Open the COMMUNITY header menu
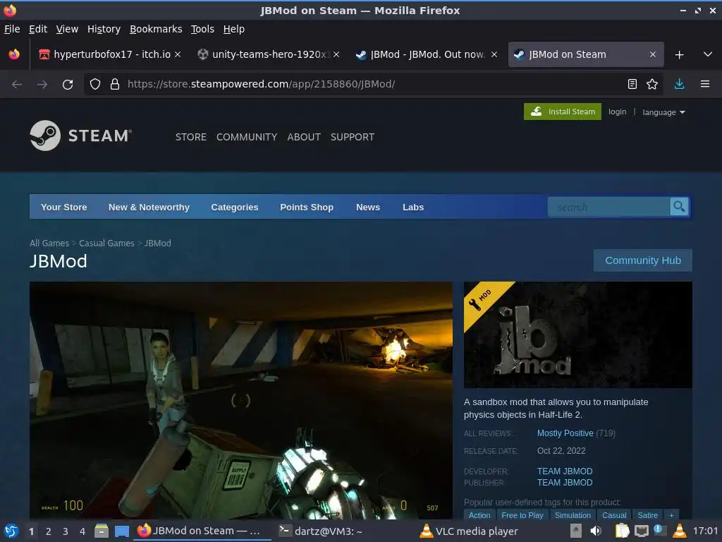 pos(247,137)
